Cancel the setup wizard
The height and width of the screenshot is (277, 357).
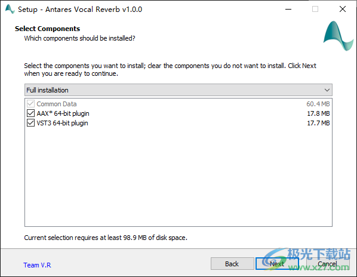point(327,264)
